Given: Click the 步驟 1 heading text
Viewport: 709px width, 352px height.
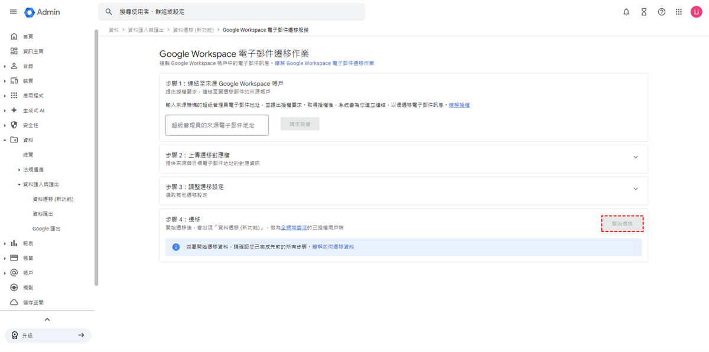Looking at the screenshot, I should [225, 84].
